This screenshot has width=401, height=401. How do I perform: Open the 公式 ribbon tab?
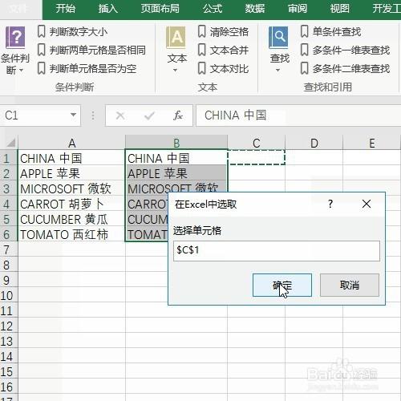click(x=213, y=9)
